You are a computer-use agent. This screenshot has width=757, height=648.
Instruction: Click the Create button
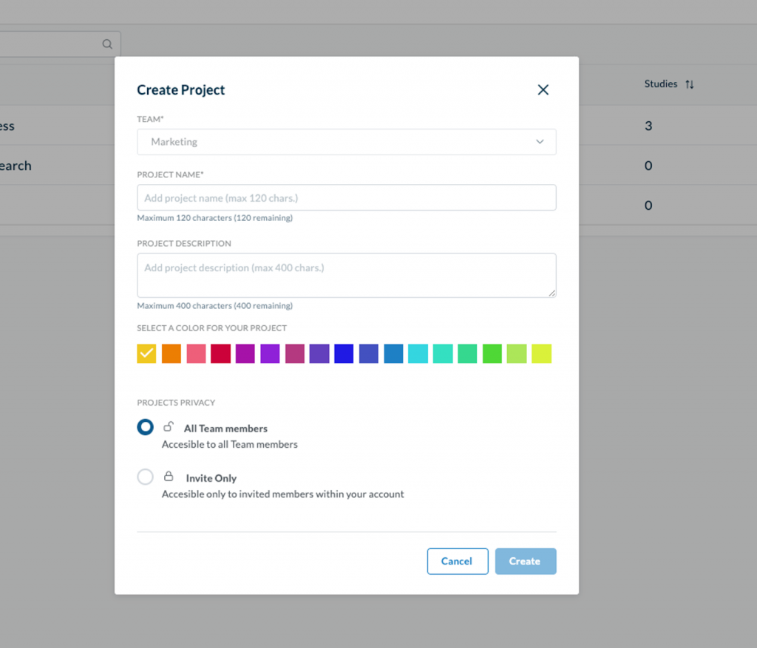(x=525, y=561)
